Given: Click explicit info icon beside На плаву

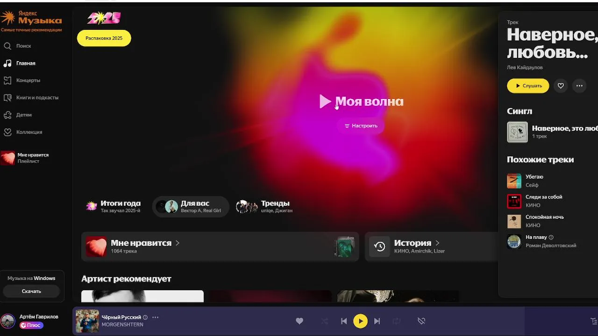Looking at the screenshot, I should pos(551,237).
